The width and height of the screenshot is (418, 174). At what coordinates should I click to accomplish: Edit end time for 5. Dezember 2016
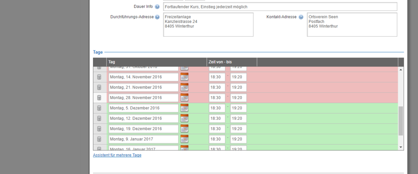(238, 108)
